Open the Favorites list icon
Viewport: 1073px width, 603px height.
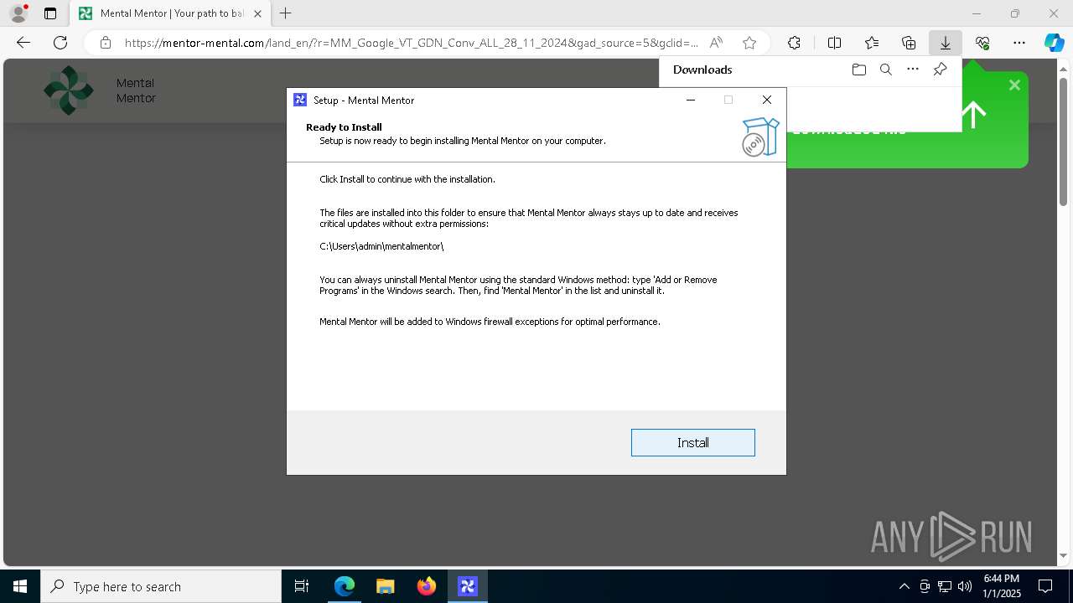[x=872, y=43]
